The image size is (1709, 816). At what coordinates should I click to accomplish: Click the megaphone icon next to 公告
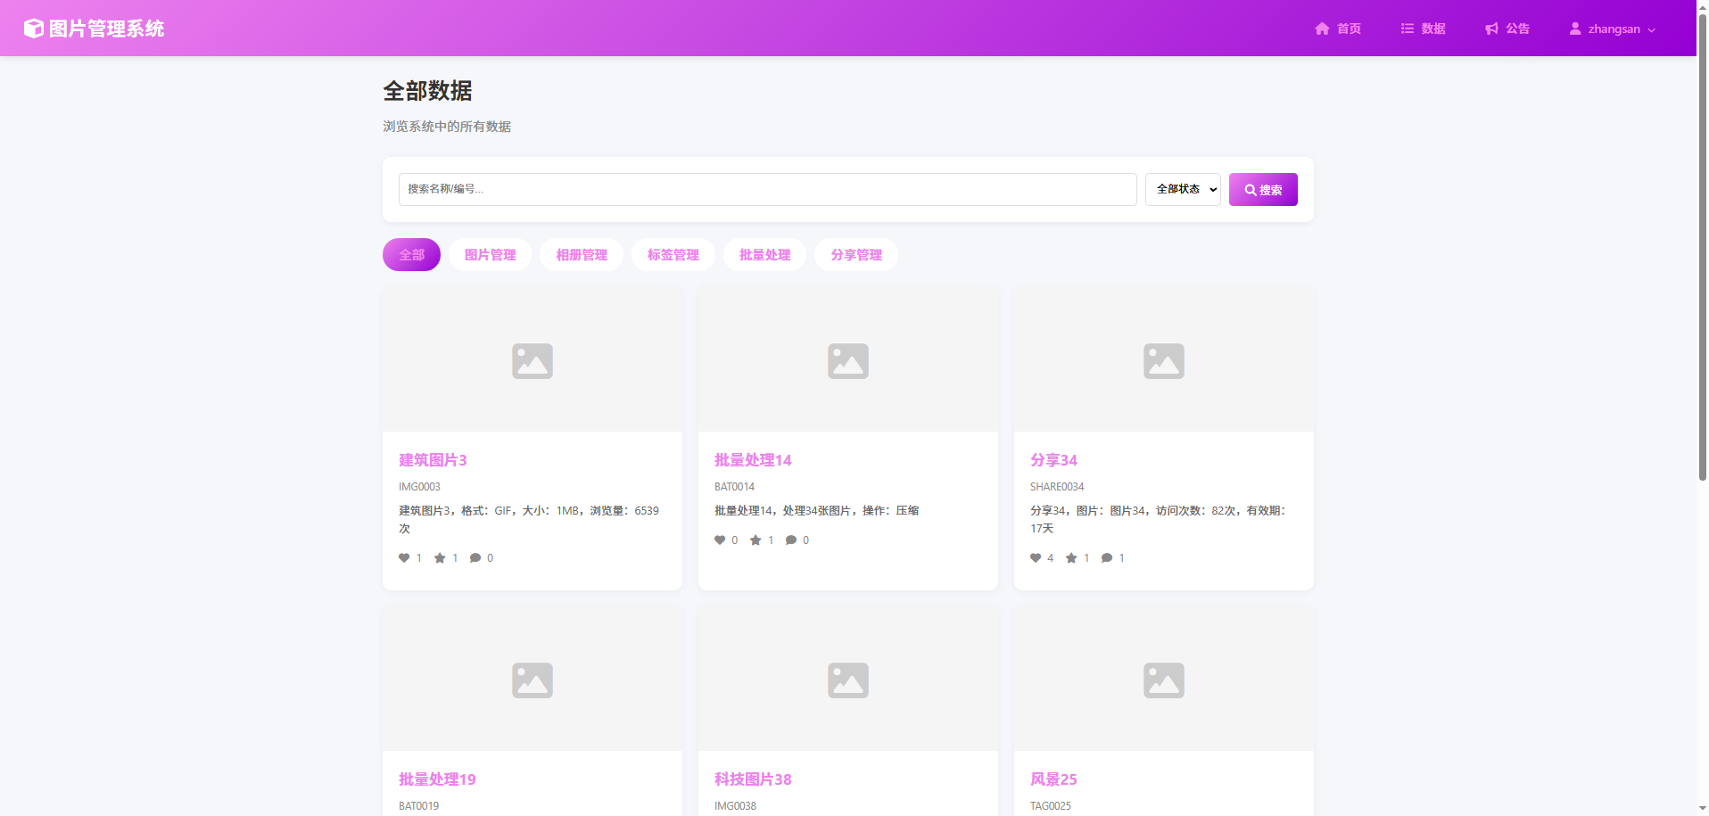pos(1491,29)
